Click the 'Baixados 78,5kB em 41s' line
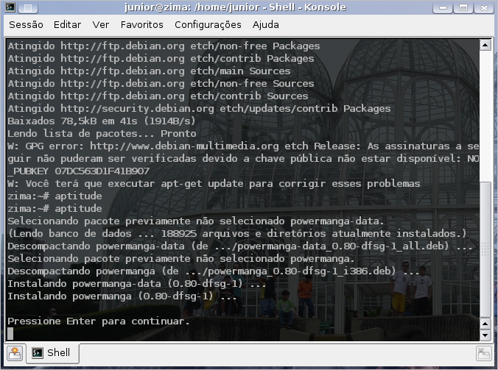 [x=102, y=121]
